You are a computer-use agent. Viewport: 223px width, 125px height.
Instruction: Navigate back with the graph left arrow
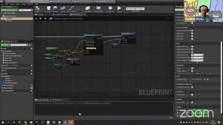[x=40, y=18]
